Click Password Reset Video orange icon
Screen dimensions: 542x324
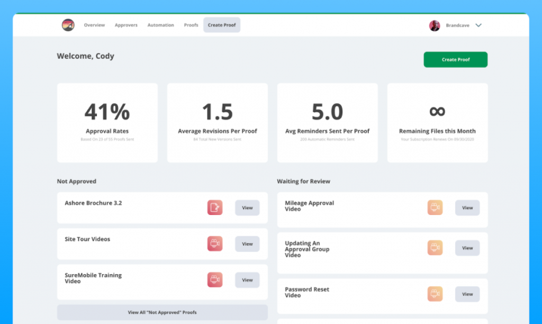coord(435,294)
